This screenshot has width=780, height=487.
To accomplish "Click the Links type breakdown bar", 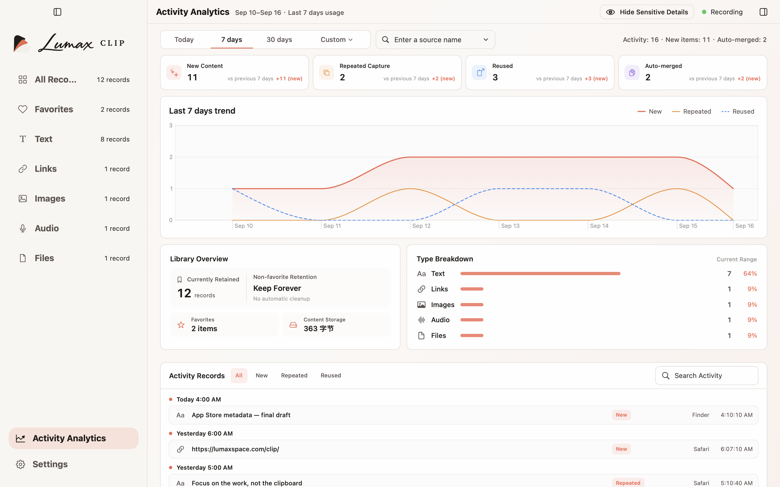I will pyautogui.click(x=472, y=289).
